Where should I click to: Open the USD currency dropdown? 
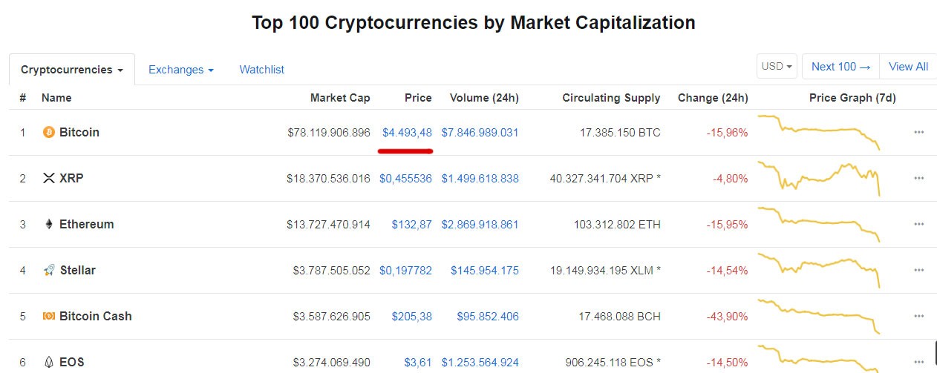(x=777, y=67)
